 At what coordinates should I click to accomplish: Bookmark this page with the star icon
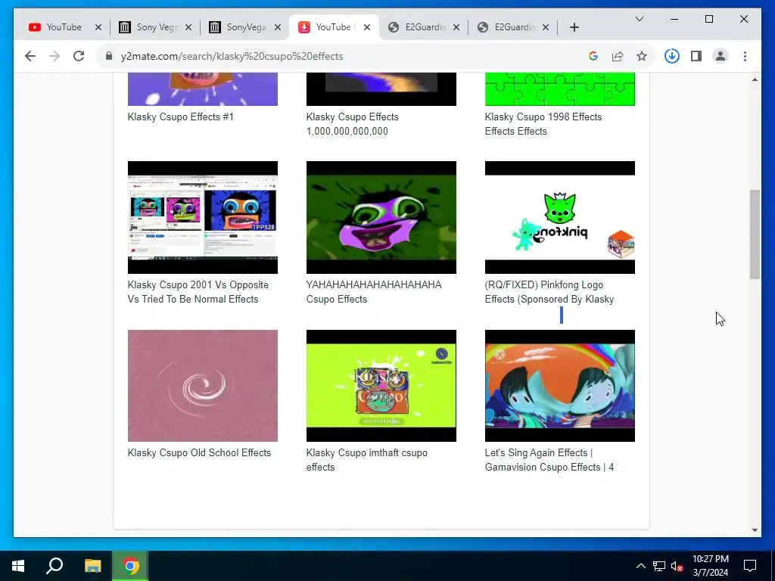click(x=642, y=56)
